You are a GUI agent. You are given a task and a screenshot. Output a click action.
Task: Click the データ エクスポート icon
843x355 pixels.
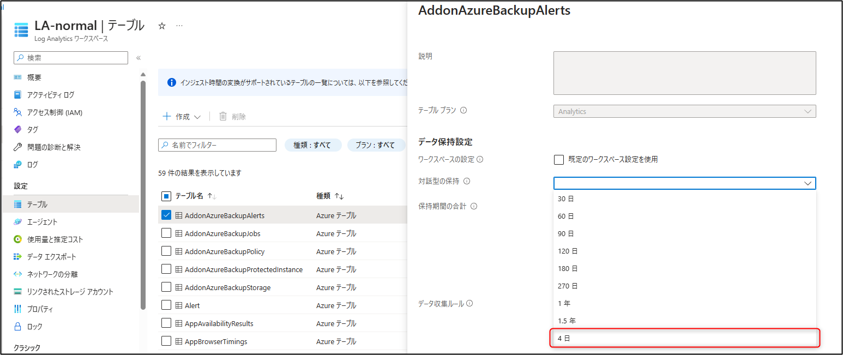coord(18,257)
